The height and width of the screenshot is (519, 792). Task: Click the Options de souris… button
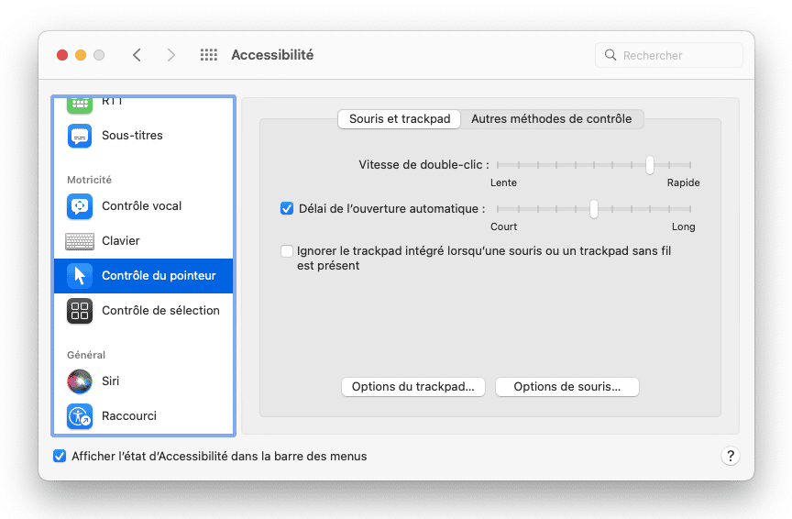(x=566, y=387)
